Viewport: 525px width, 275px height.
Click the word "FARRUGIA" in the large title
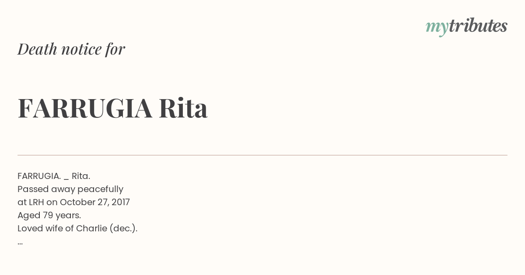85,108
